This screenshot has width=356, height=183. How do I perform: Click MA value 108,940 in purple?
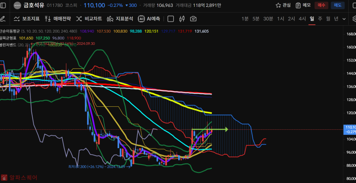click(87, 31)
